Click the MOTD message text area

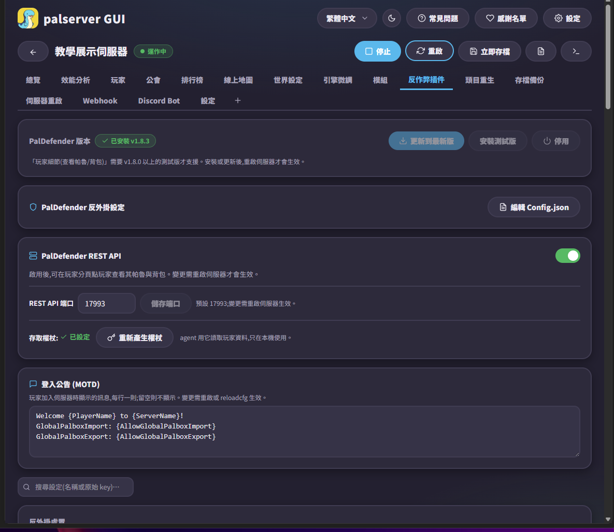304,432
